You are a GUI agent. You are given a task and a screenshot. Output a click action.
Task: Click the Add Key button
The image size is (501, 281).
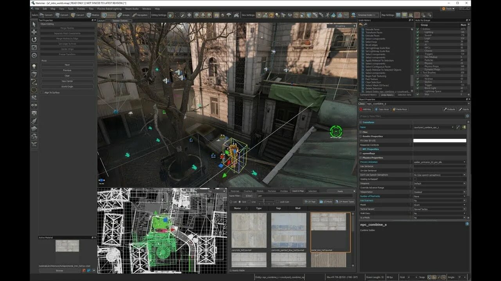click(x=366, y=109)
